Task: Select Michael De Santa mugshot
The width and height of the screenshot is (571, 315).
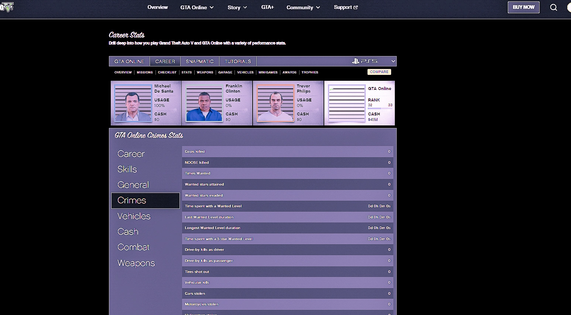Action: pos(133,103)
